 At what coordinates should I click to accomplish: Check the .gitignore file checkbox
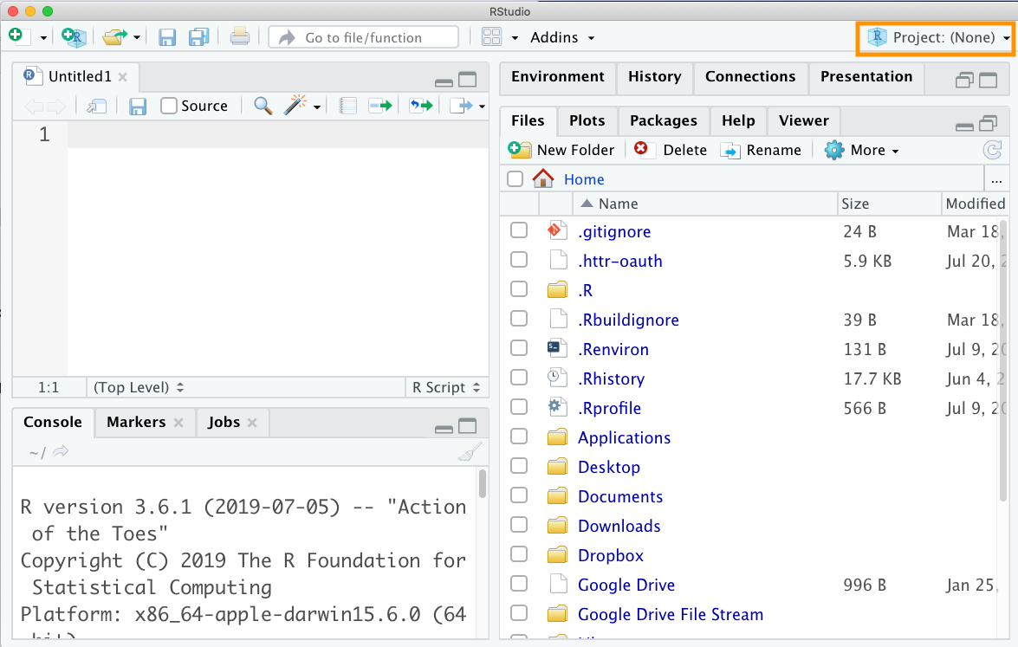click(x=519, y=230)
